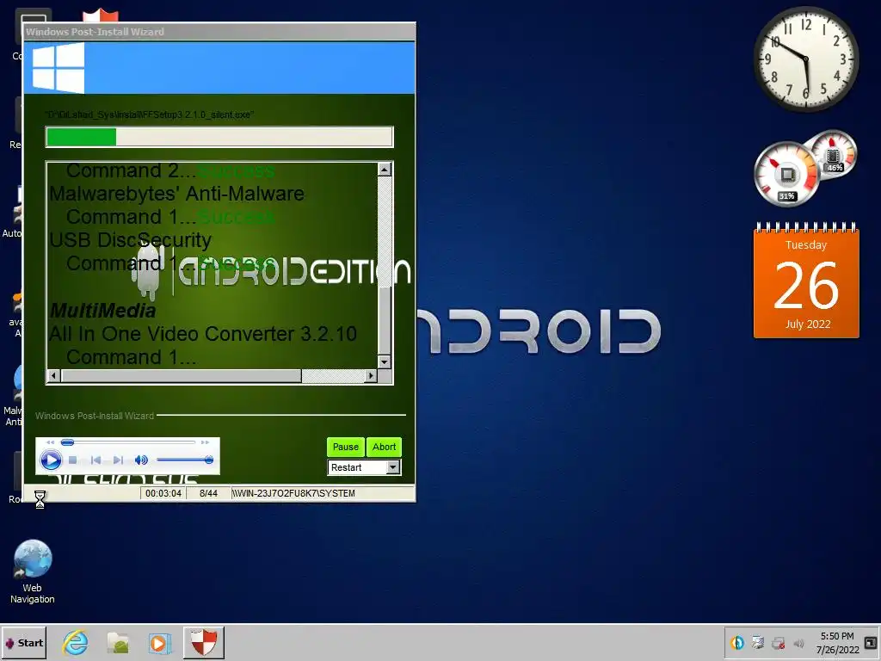Click the Windows Post-Install Wizard title bar
This screenshot has width=881, height=661.
(219, 32)
